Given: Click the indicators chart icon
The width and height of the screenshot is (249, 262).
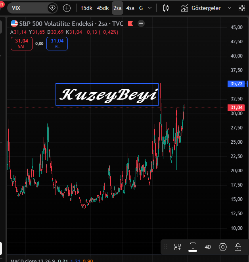Looking at the screenshot, I should 184,8.
